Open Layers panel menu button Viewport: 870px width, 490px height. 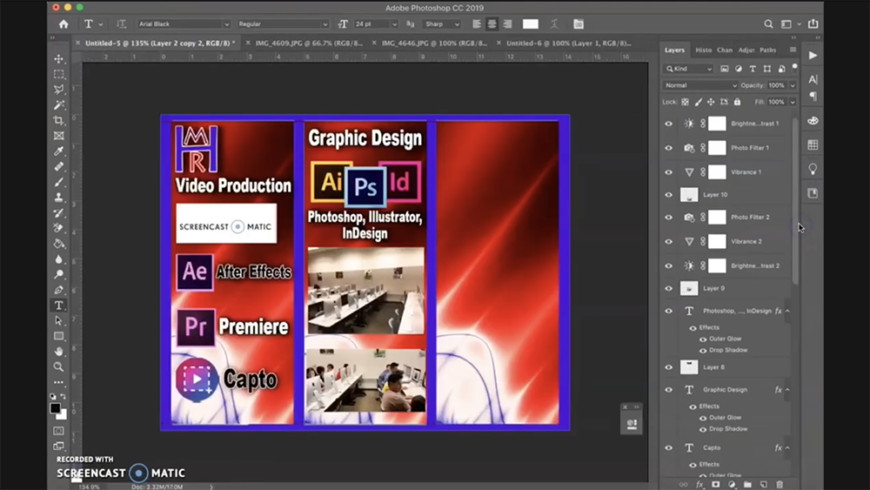(x=793, y=50)
